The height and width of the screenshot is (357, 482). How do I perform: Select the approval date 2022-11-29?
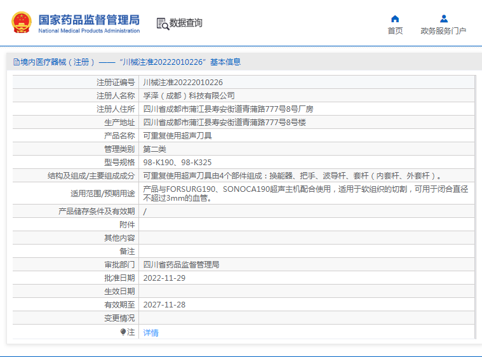pos(164,278)
